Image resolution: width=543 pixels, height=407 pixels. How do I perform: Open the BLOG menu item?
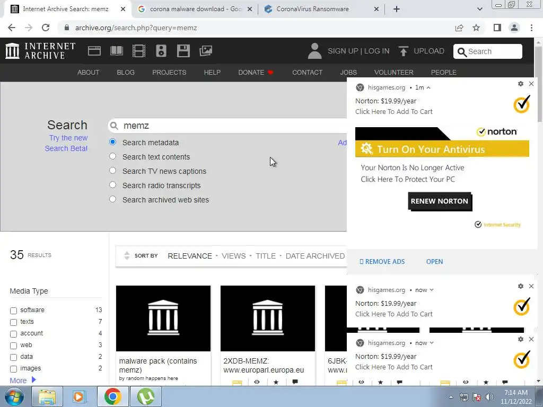(x=126, y=72)
